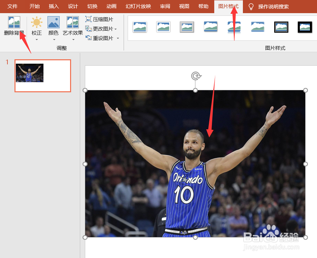This screenshot has width=317, height=258.
Task: Apply the fourth picture style with drop shadow
Action: pyautogui.click(x=211, y=27)
